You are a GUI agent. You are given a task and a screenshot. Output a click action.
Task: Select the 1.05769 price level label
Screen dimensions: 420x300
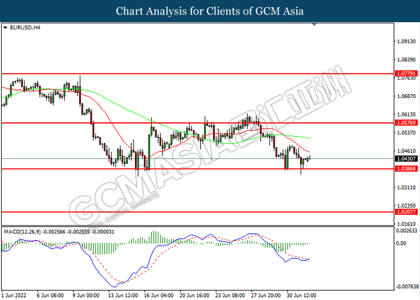(406, 122)
